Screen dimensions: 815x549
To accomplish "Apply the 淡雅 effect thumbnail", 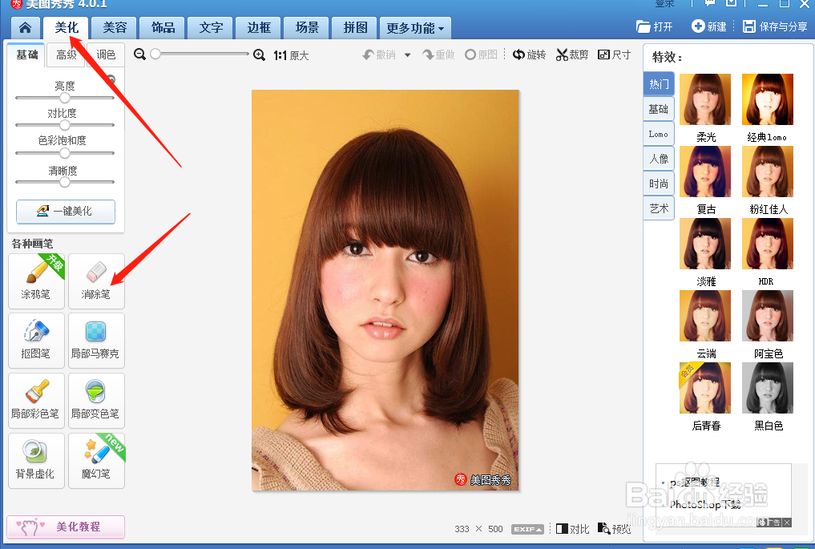I will click(705, 244).
